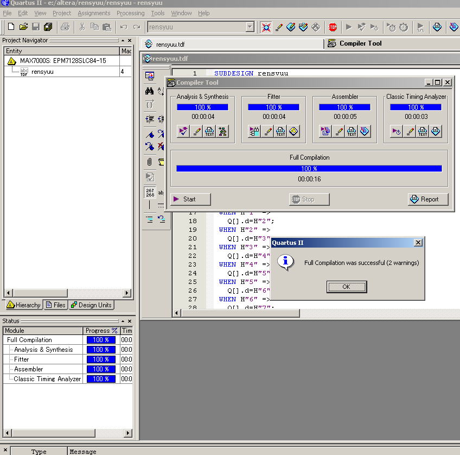Click the Report button in Compiler Tool

click(428, 199)
